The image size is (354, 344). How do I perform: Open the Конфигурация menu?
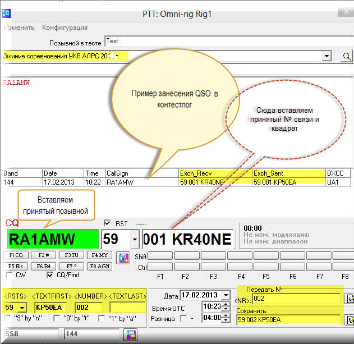tap(65, 27)
